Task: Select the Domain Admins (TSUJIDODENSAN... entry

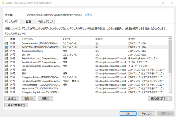Action: coord(40,43)
